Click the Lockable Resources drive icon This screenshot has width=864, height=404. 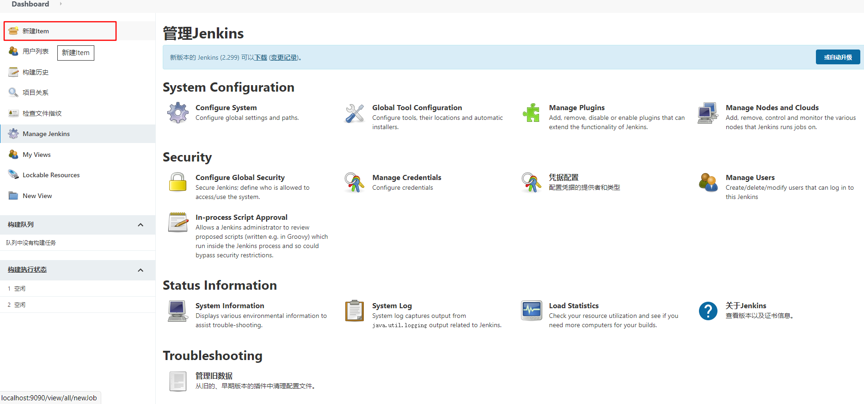click(x=13, y=175)
